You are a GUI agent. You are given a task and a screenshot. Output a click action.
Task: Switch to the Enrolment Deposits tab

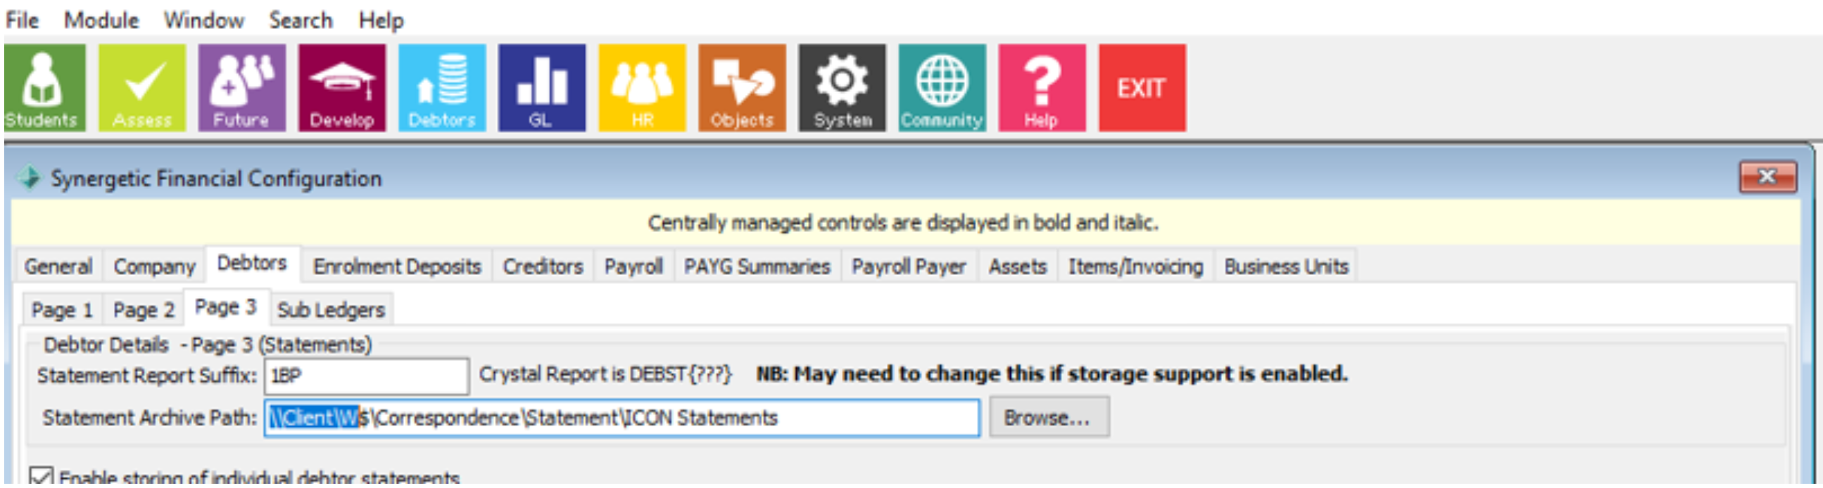(397, 267)
